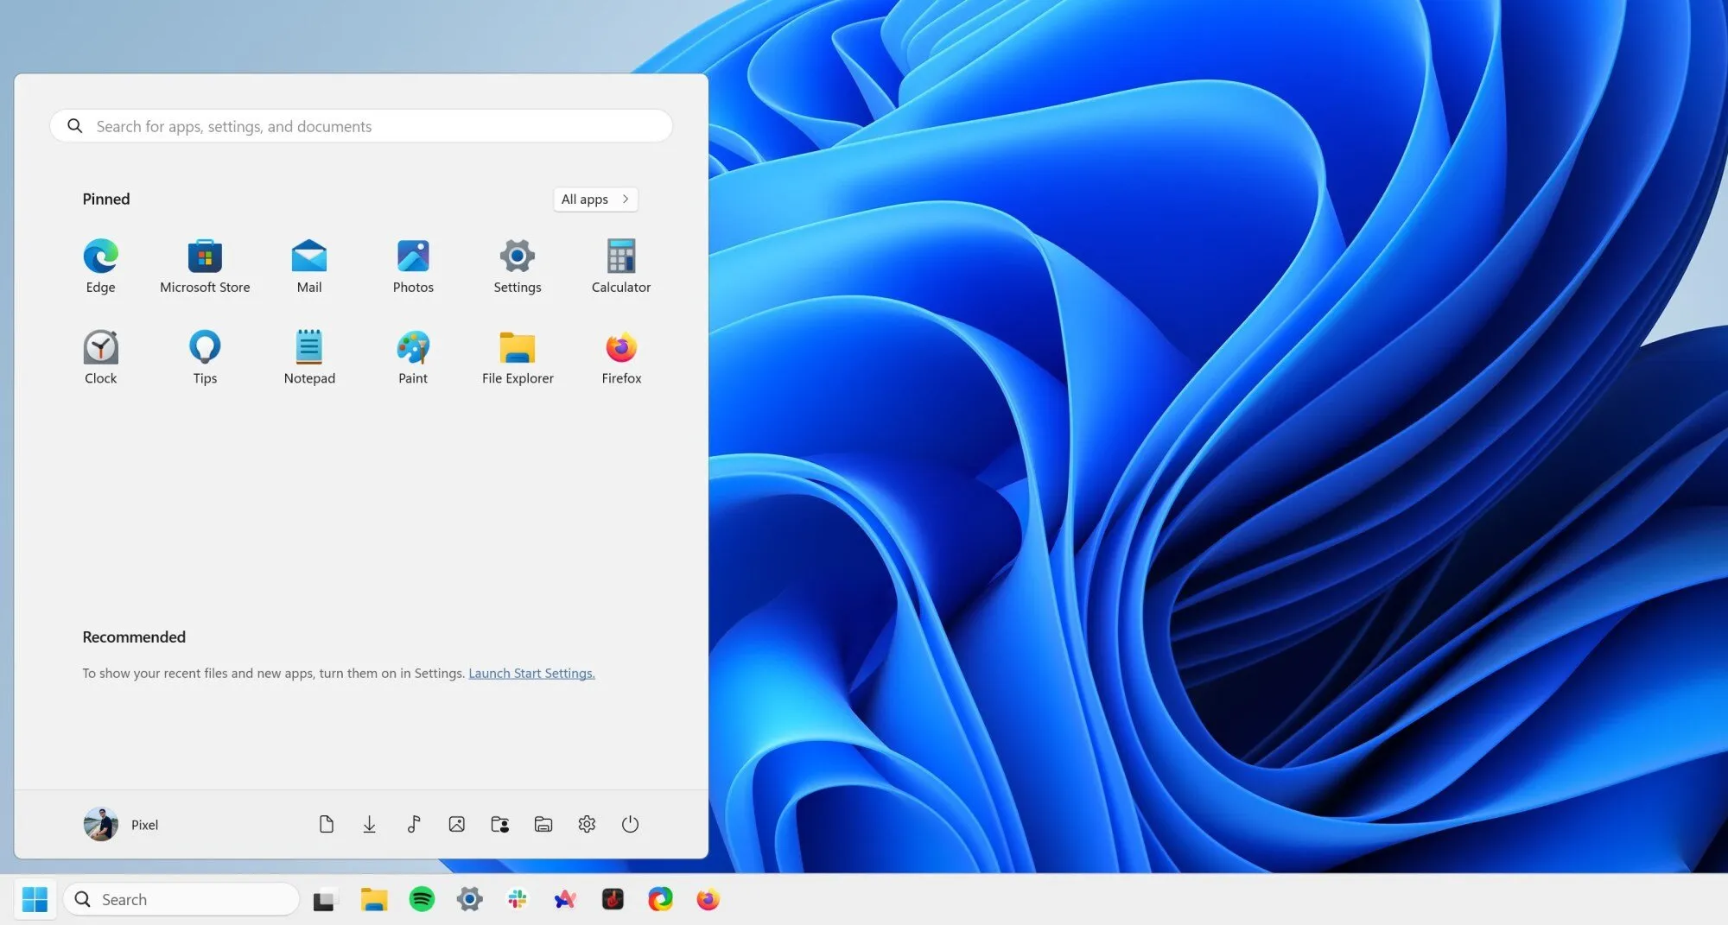1728x925 pixels.
Task: Click the search input field
Action: pos(360,126)
